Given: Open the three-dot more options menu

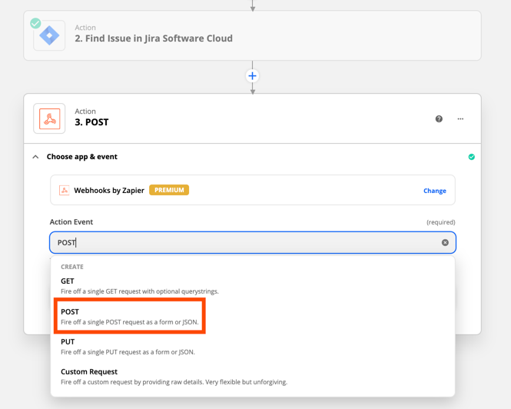Looking at the screenshot, I should coord(460,118).
